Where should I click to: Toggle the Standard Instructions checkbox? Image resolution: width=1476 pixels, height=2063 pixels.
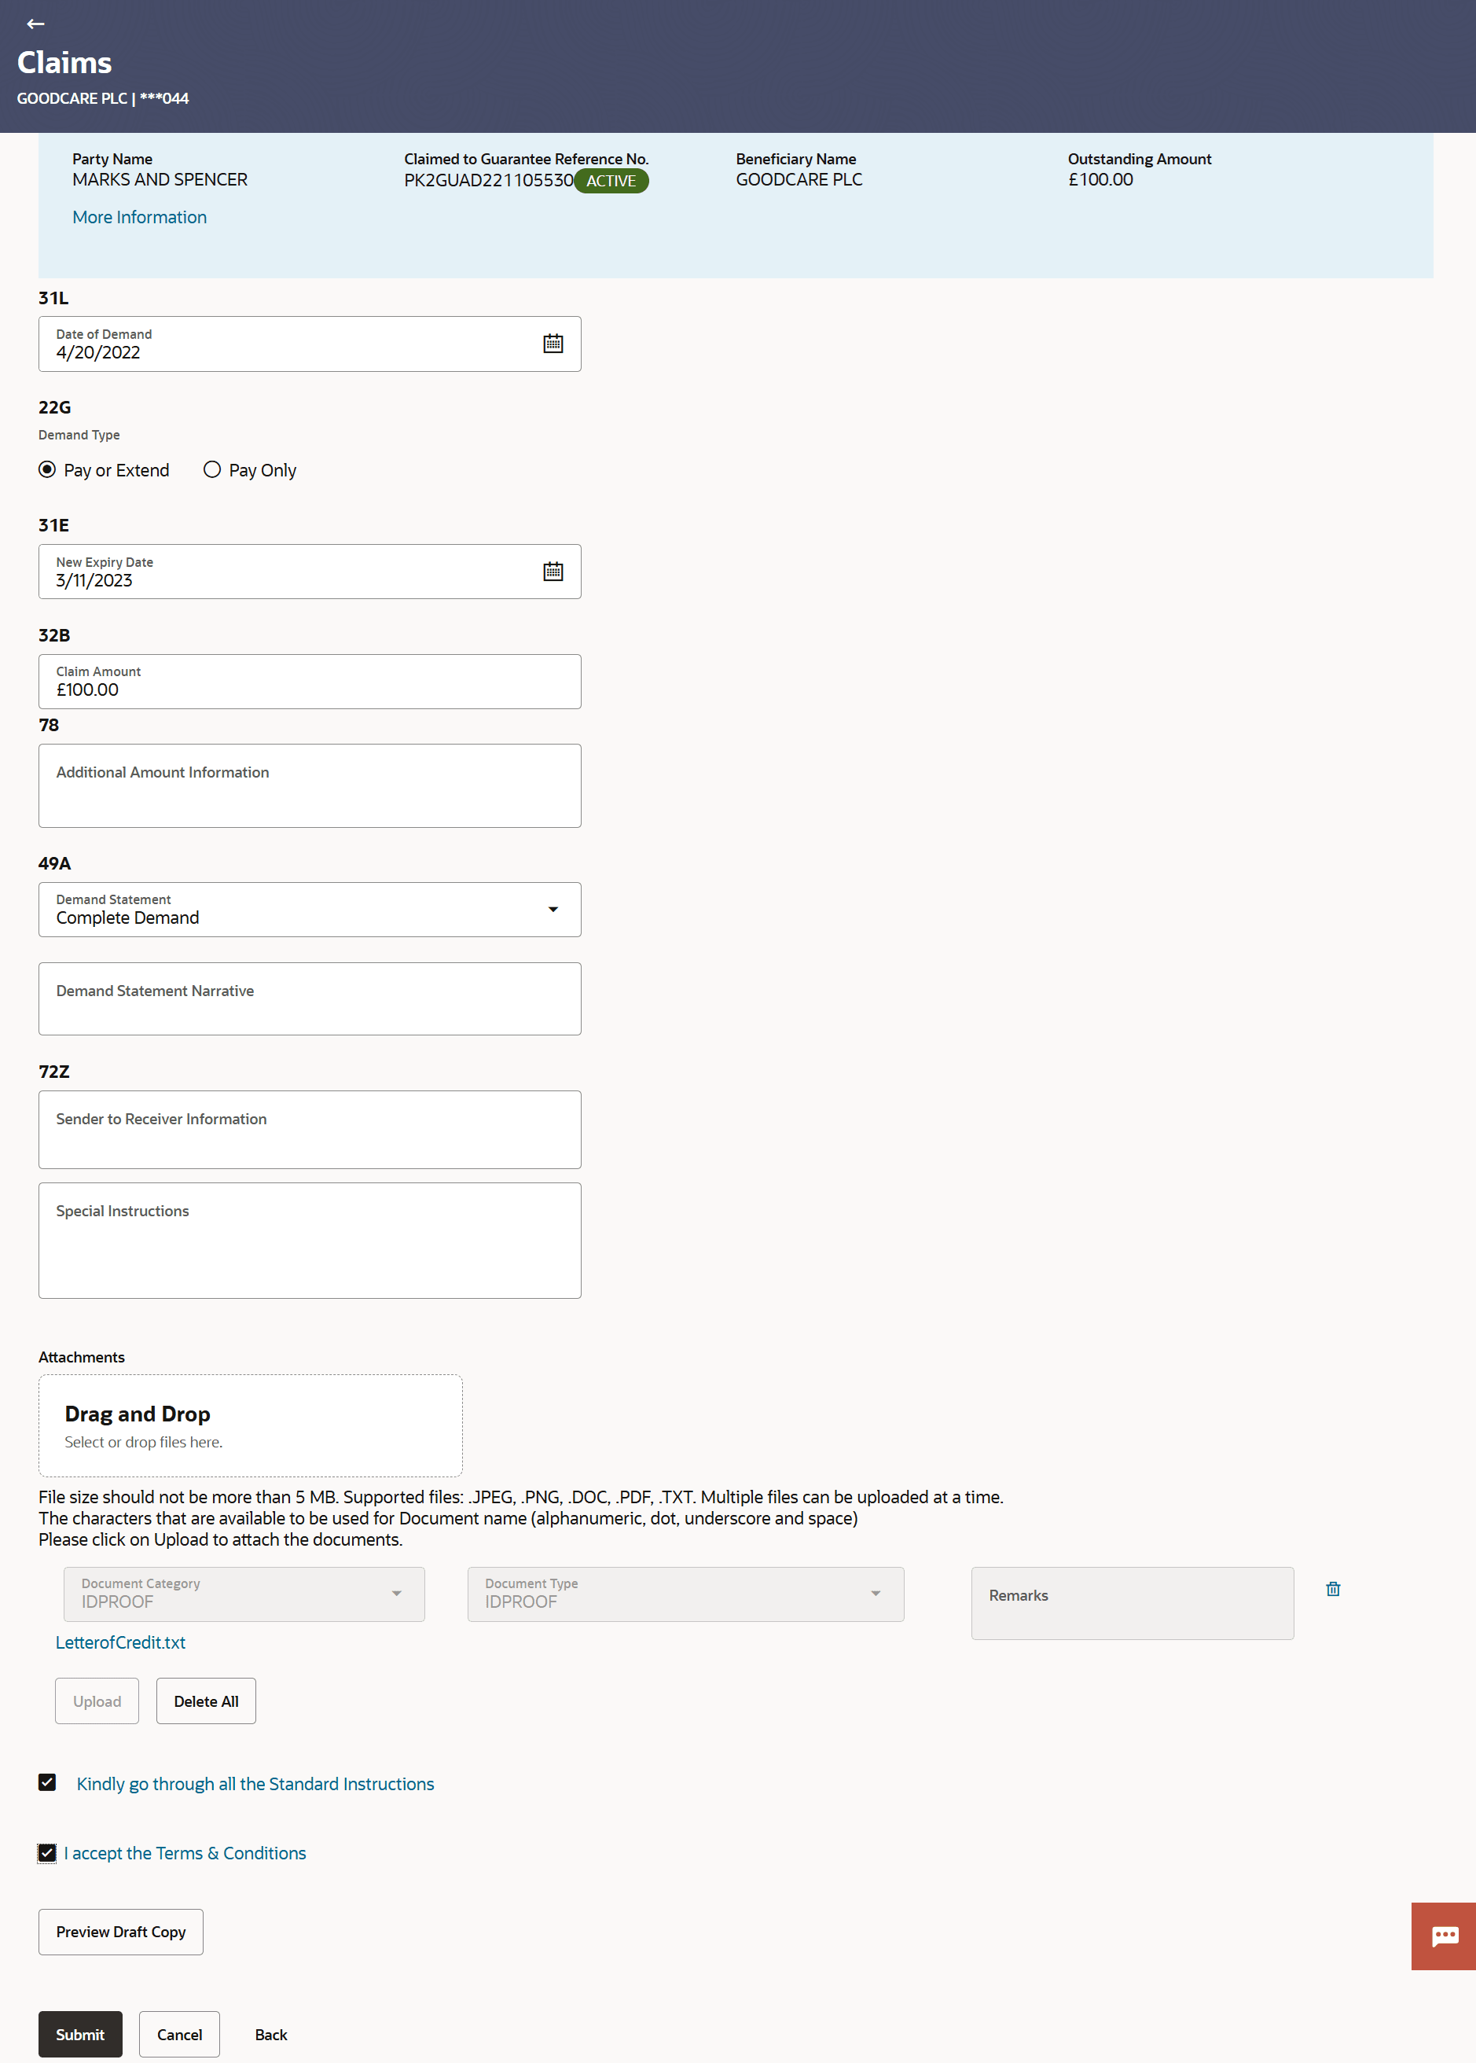47,1783
